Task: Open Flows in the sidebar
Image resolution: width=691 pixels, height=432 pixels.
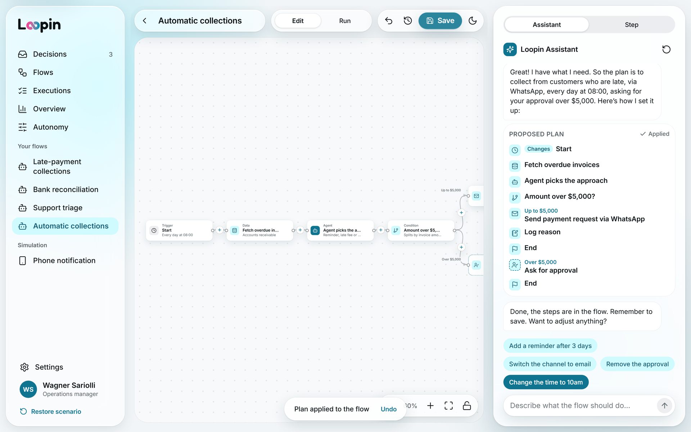Action: [x=65, y=72]
